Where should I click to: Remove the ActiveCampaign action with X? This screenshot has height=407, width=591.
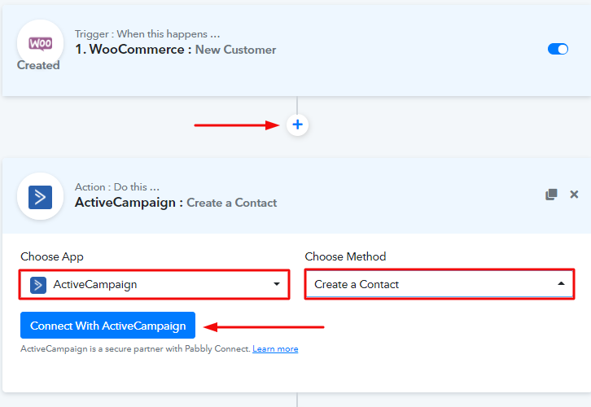pyautogui.click(x=574, y=195)
